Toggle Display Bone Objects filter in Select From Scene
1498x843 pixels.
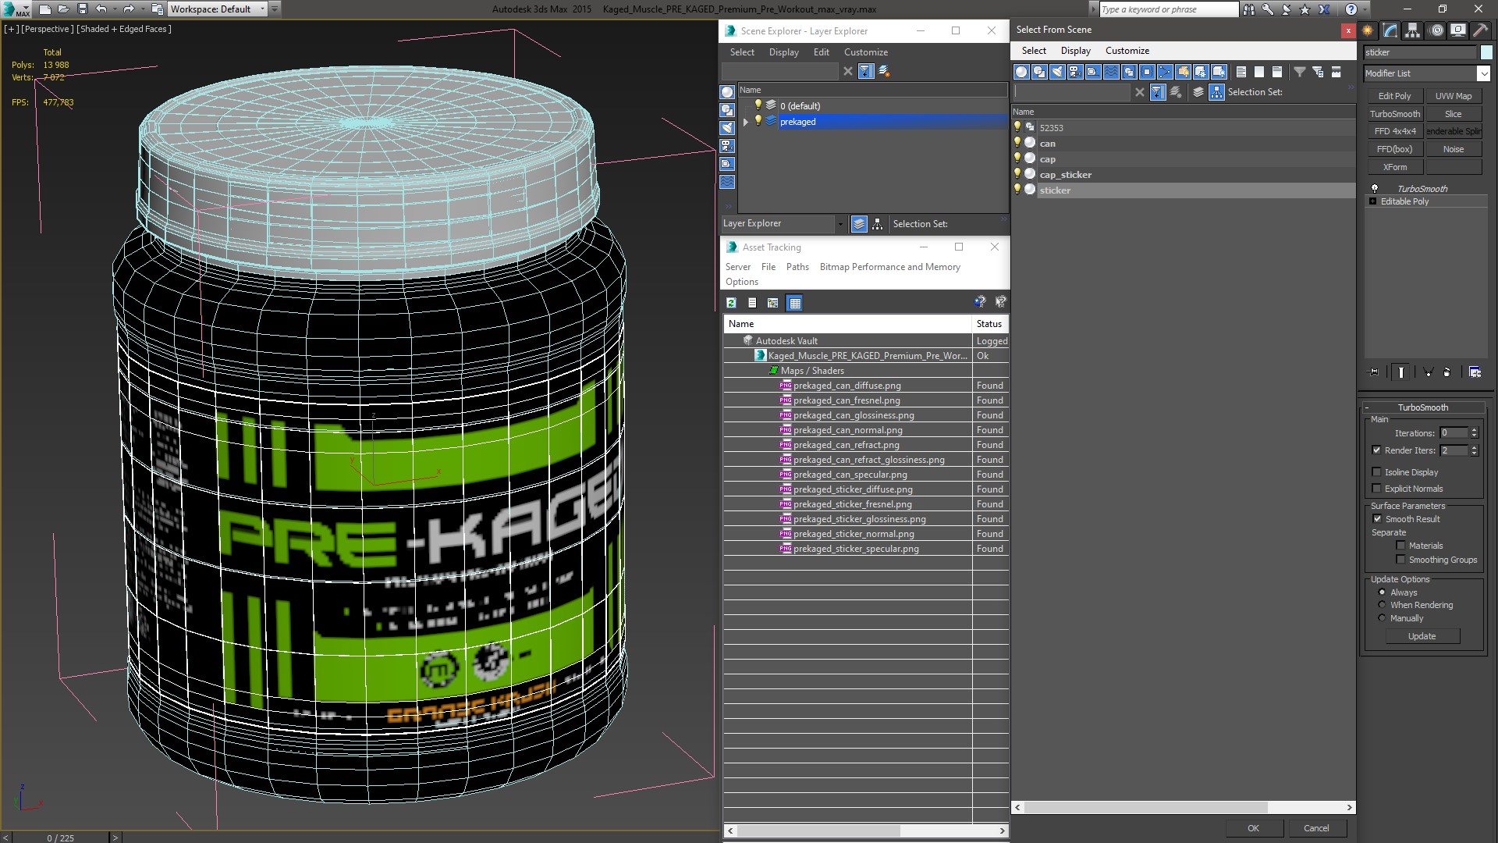pyautogui.click(x=1165, y=72)
